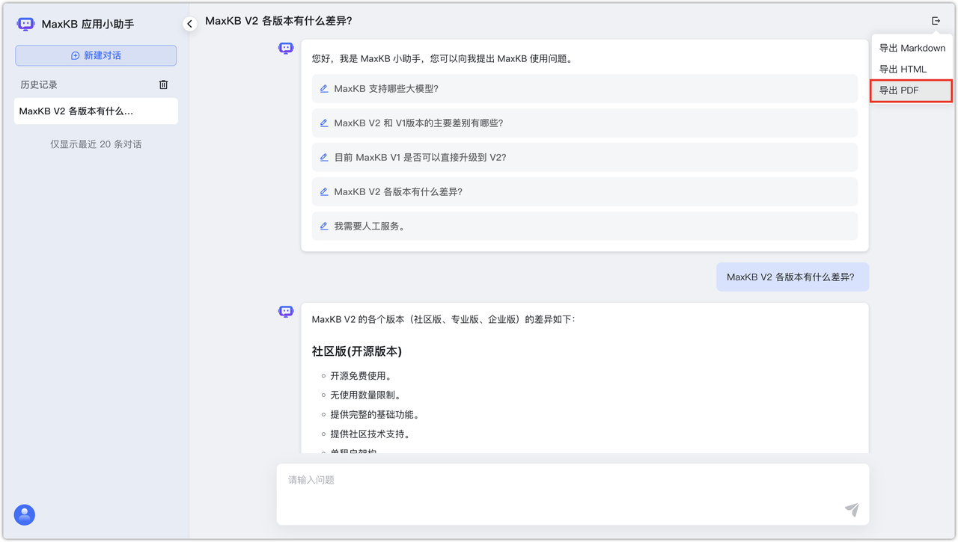This screenshot has width=958, height=542.
Task: Click the 历史记录 label
Action: pyautogui.click(x=39, y=84)
